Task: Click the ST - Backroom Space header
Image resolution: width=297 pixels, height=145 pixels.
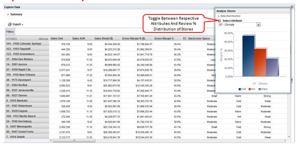Action: point(198,38)
